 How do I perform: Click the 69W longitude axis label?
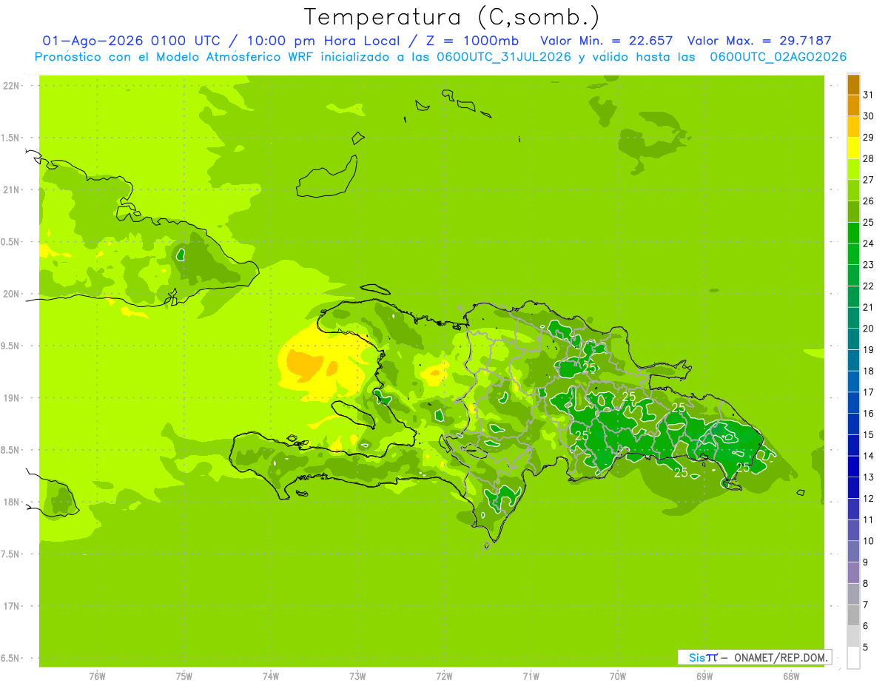click(x=704, y=676)
